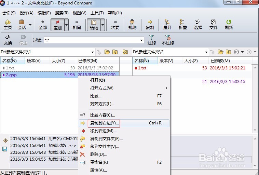Open the 结构 dropdown arrow
Viewport: 259px width, 175px height.
point(103,25)
